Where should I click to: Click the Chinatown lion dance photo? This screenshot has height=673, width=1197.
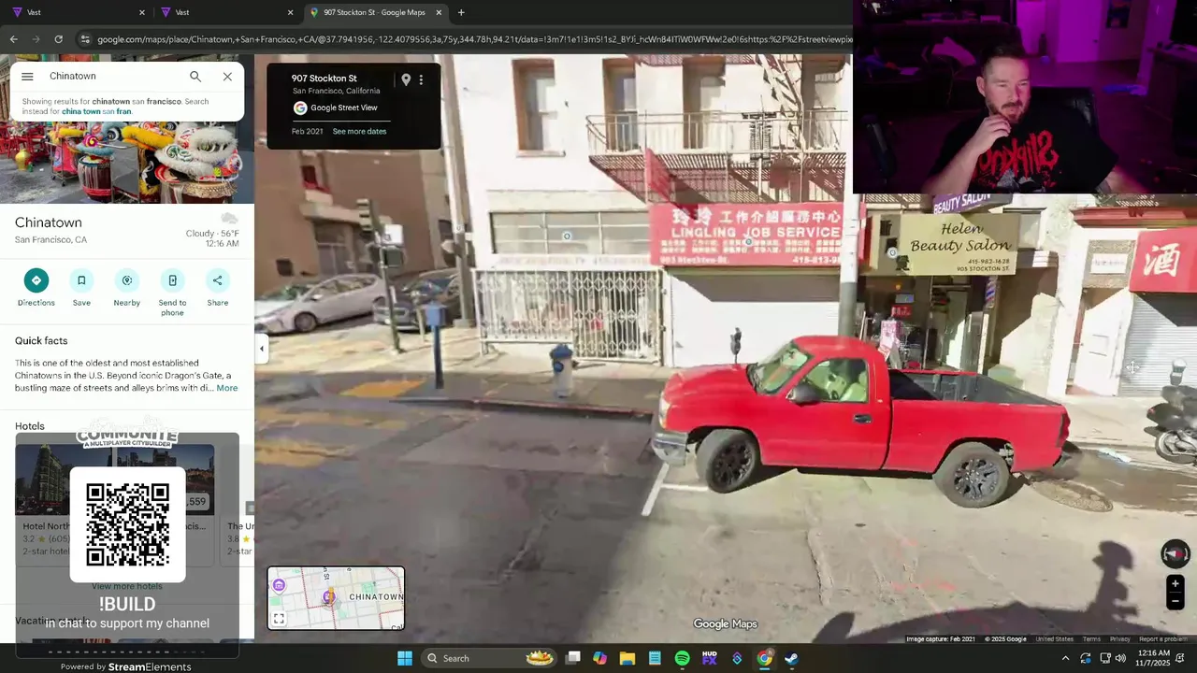(127, 164)
